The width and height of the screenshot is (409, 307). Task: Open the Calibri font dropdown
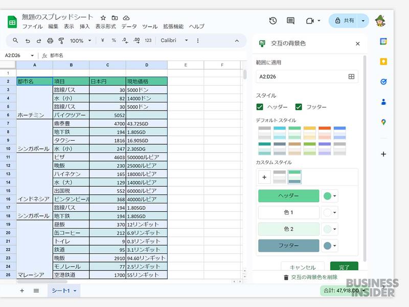(x=174, y=40)
